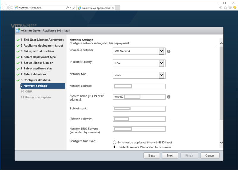The height and width of the screenshot is (170, 238).
Task: Click the page icon in address bar
Action: click(16, 7)
